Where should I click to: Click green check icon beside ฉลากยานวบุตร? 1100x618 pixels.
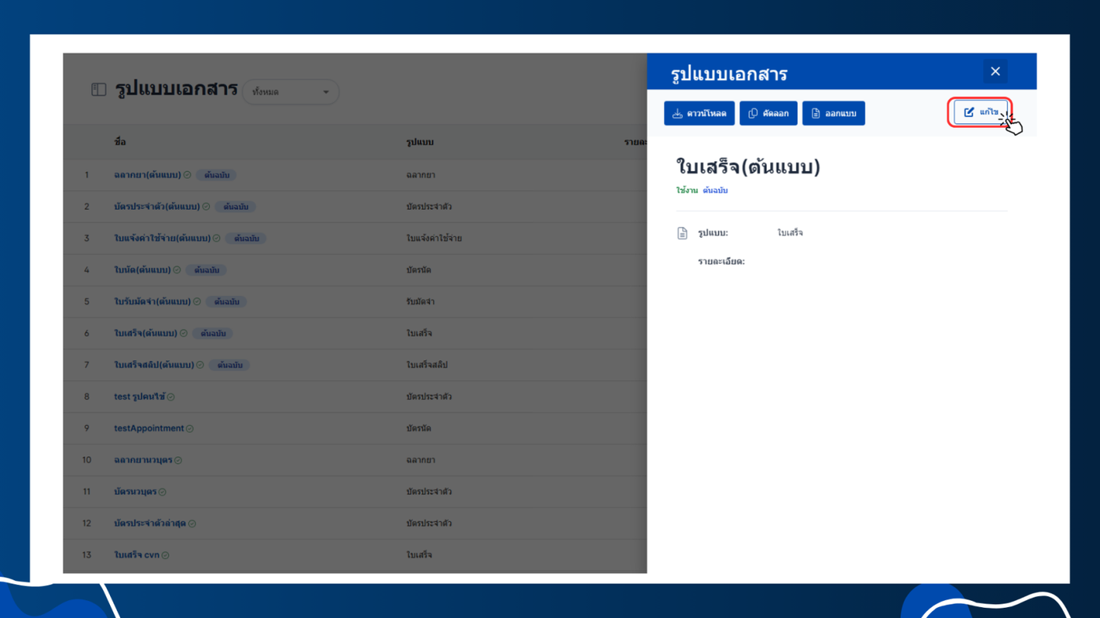(178, 460)
